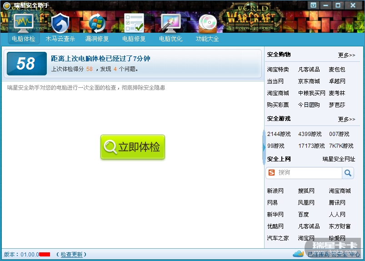Screen dimensions: 365x261
Task: Open the title bar dropdown menu button
Action: [313, 5]
